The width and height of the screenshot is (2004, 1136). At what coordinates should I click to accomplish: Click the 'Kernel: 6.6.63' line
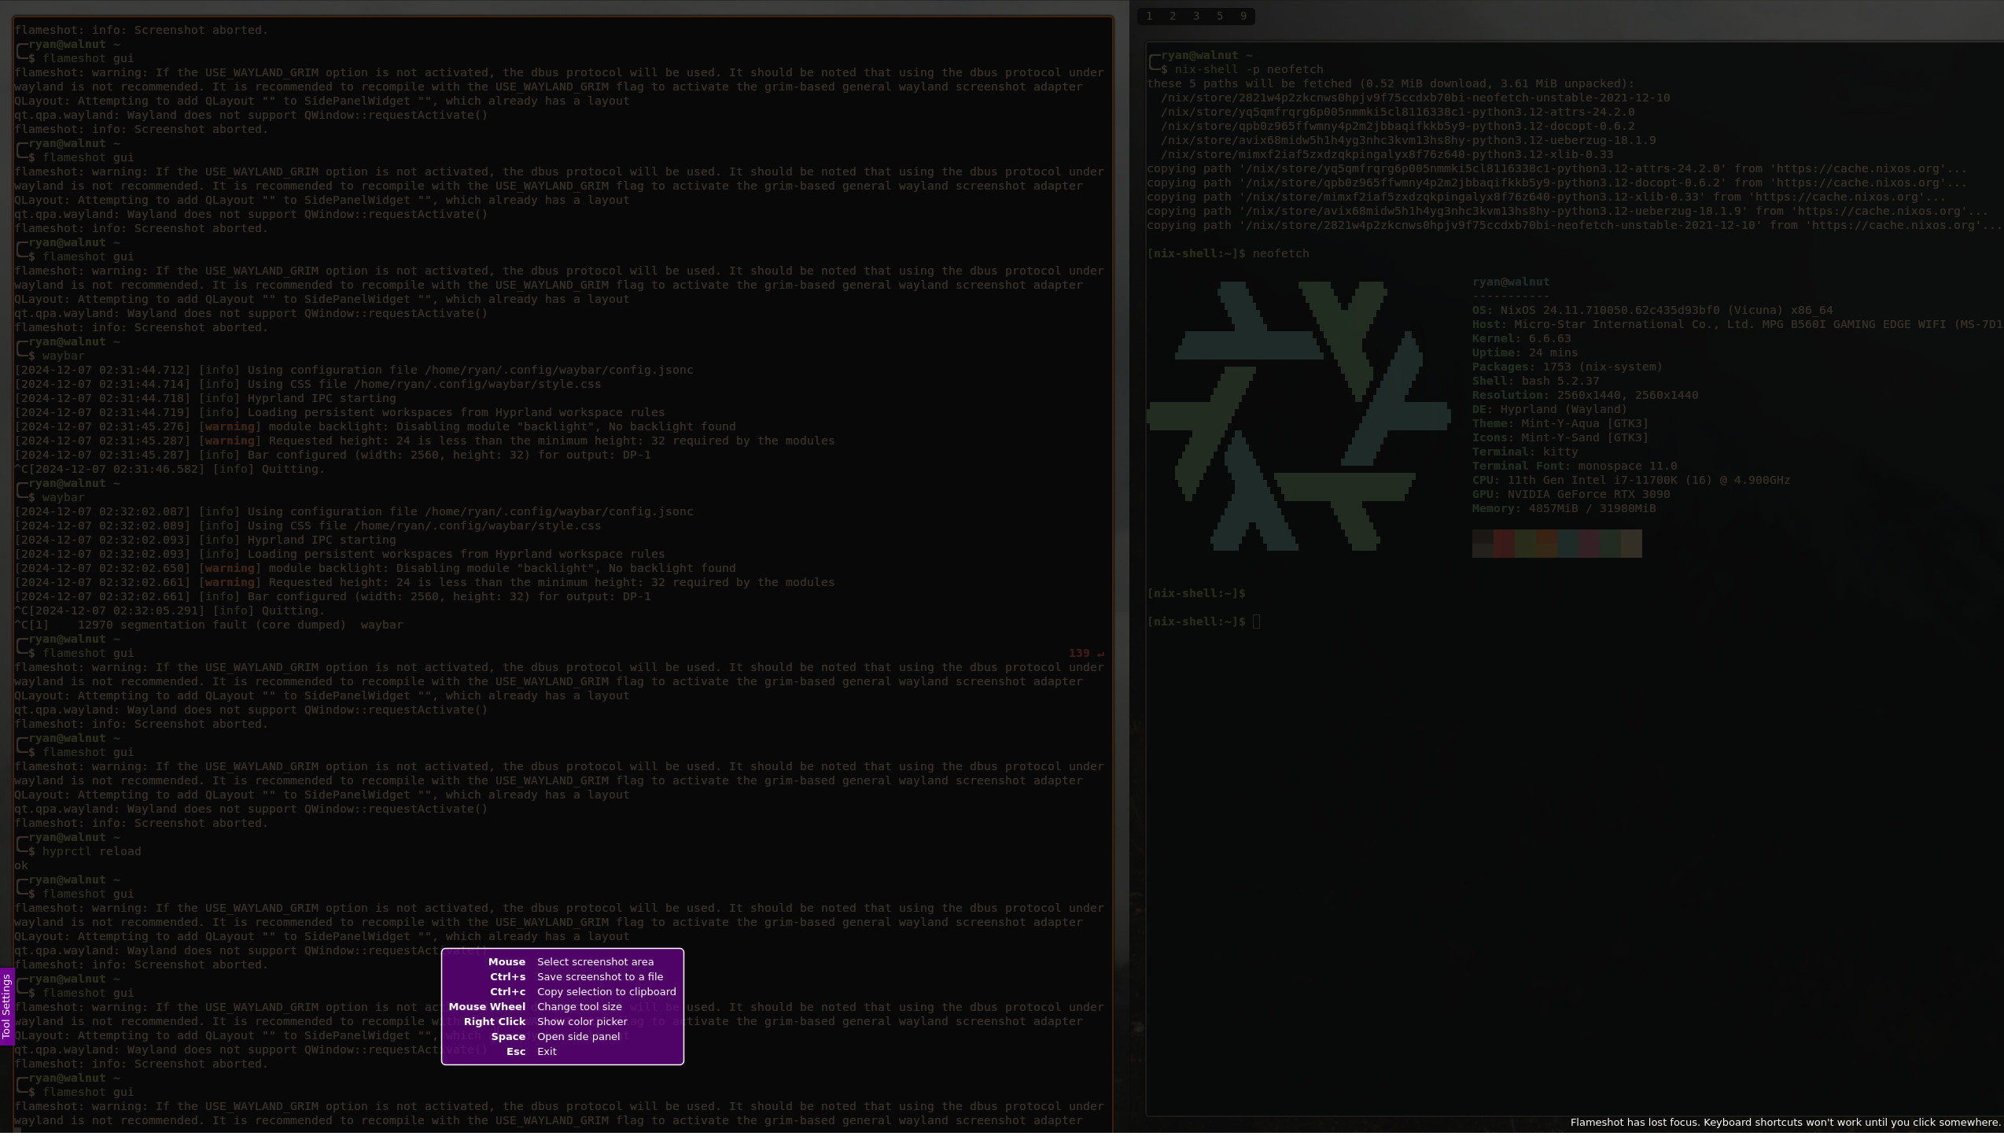[1521, 340]
